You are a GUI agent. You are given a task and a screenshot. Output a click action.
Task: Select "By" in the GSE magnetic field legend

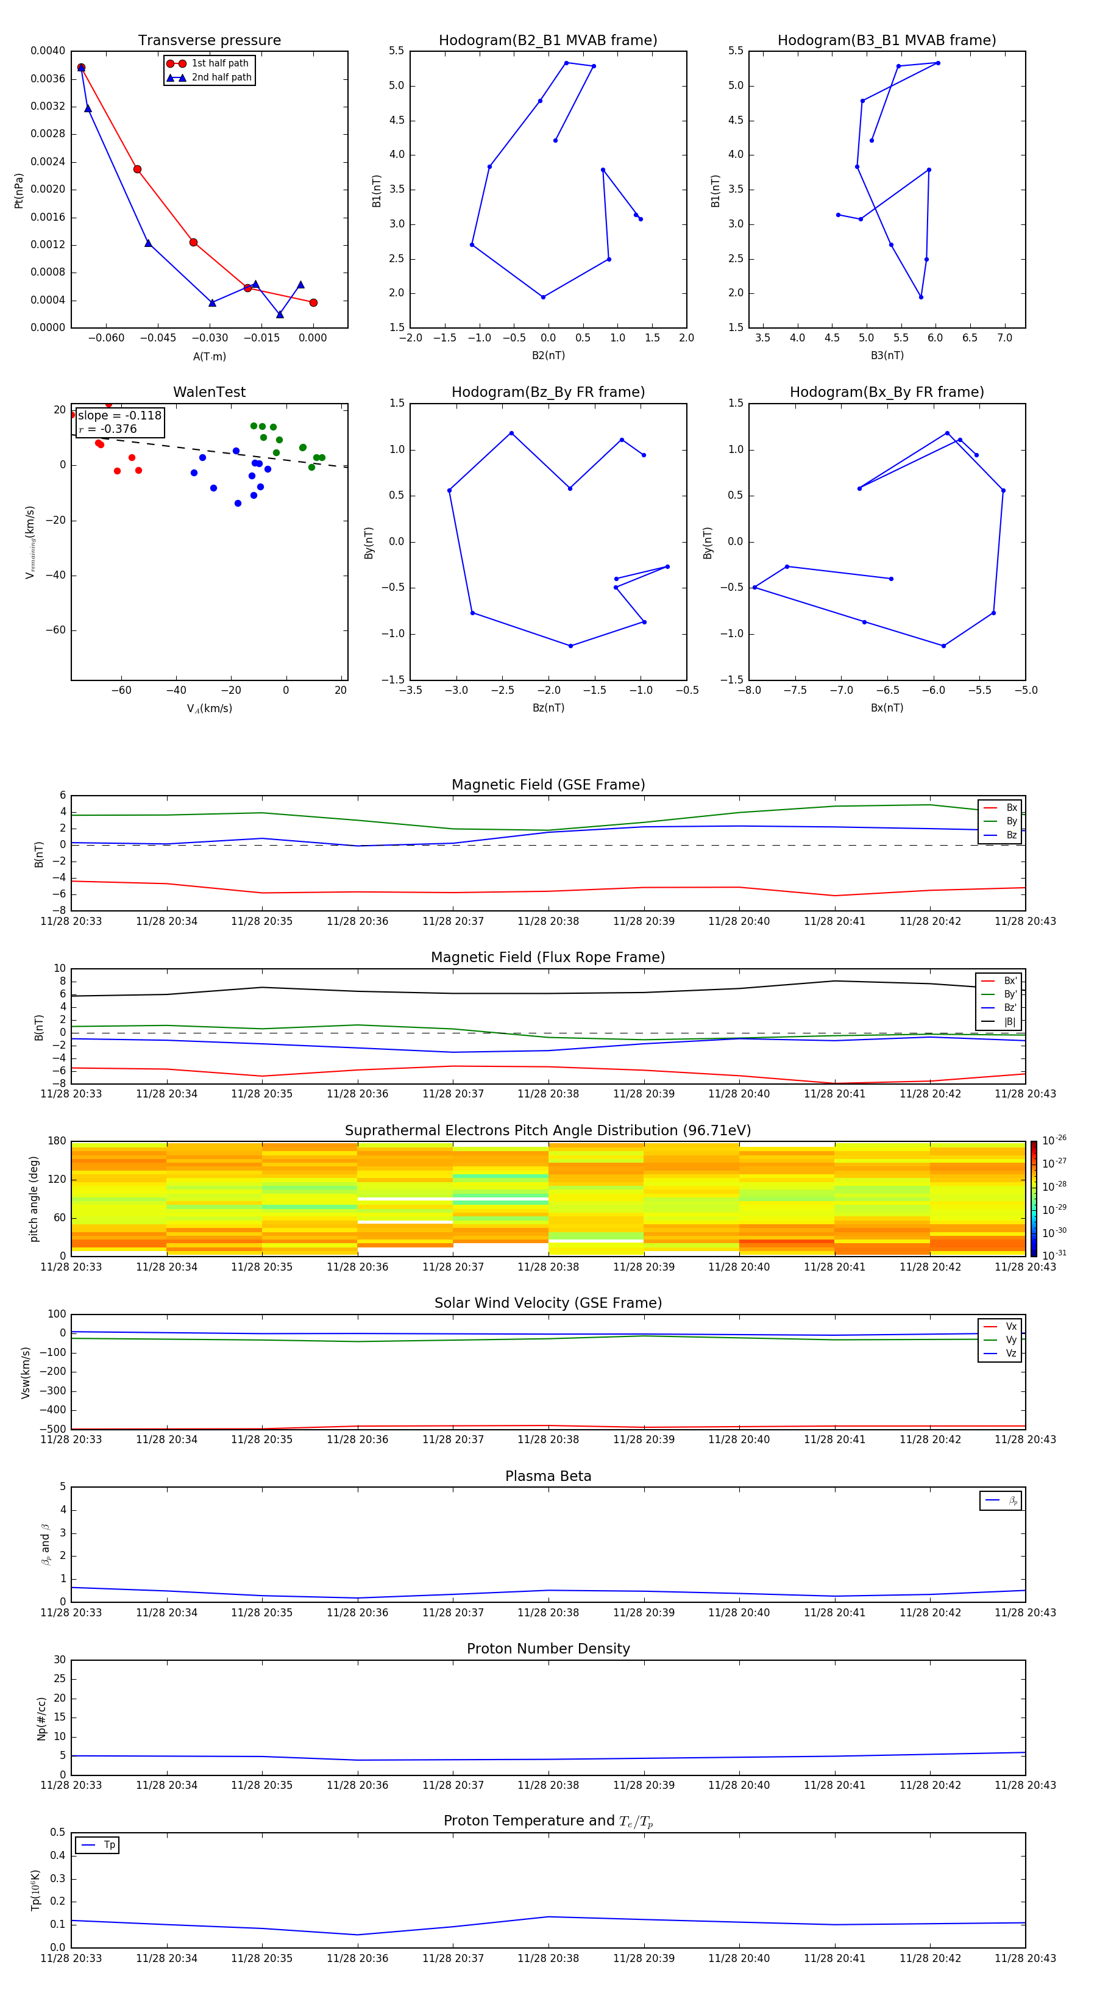coord(1012,822)
